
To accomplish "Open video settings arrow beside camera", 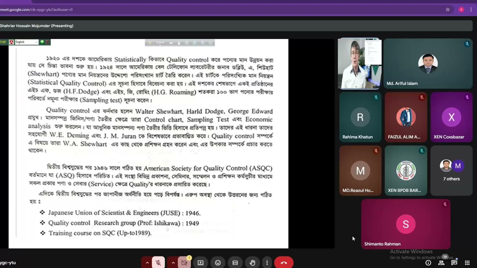I will coord(173,263).
